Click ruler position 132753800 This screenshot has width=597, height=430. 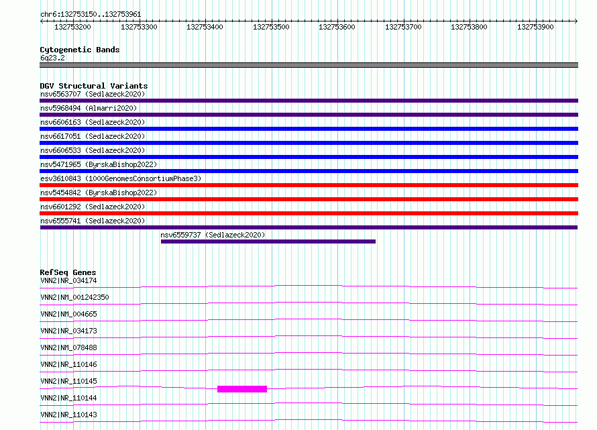coord(469,27)
